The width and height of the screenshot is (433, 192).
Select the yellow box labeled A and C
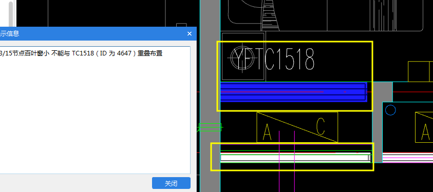pyautogui.click(x=297, y=127)
